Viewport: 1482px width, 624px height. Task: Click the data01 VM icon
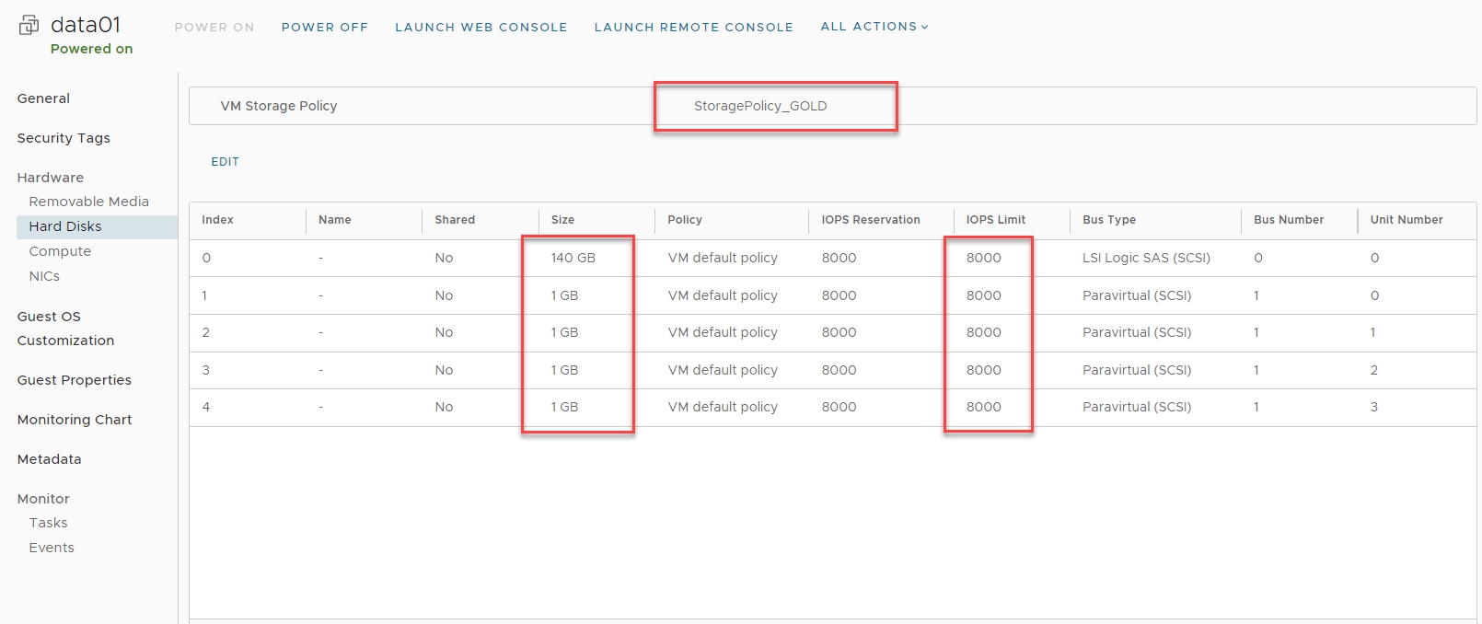(x=29, y=26)
